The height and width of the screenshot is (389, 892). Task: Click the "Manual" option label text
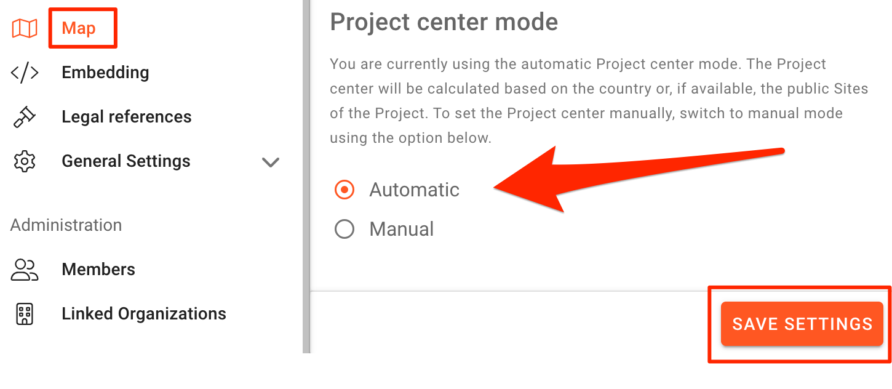tap(402, 230)
